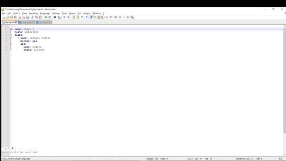Click the Replace toolbar icon
The height and width of the screenshot is (161, 286).
pyautogui.click(x=59, y=17)
